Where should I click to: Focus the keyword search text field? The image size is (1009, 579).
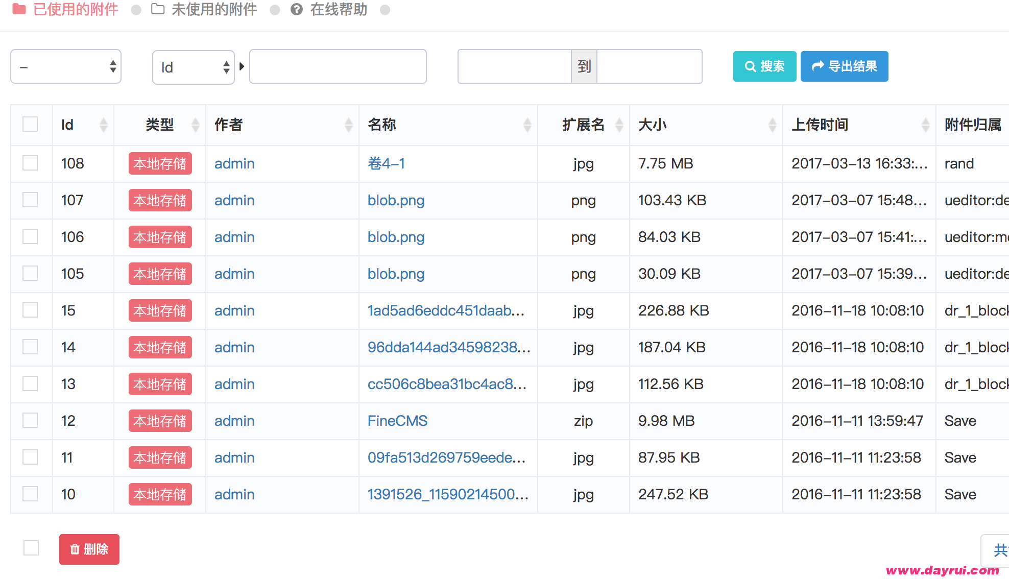338,66
